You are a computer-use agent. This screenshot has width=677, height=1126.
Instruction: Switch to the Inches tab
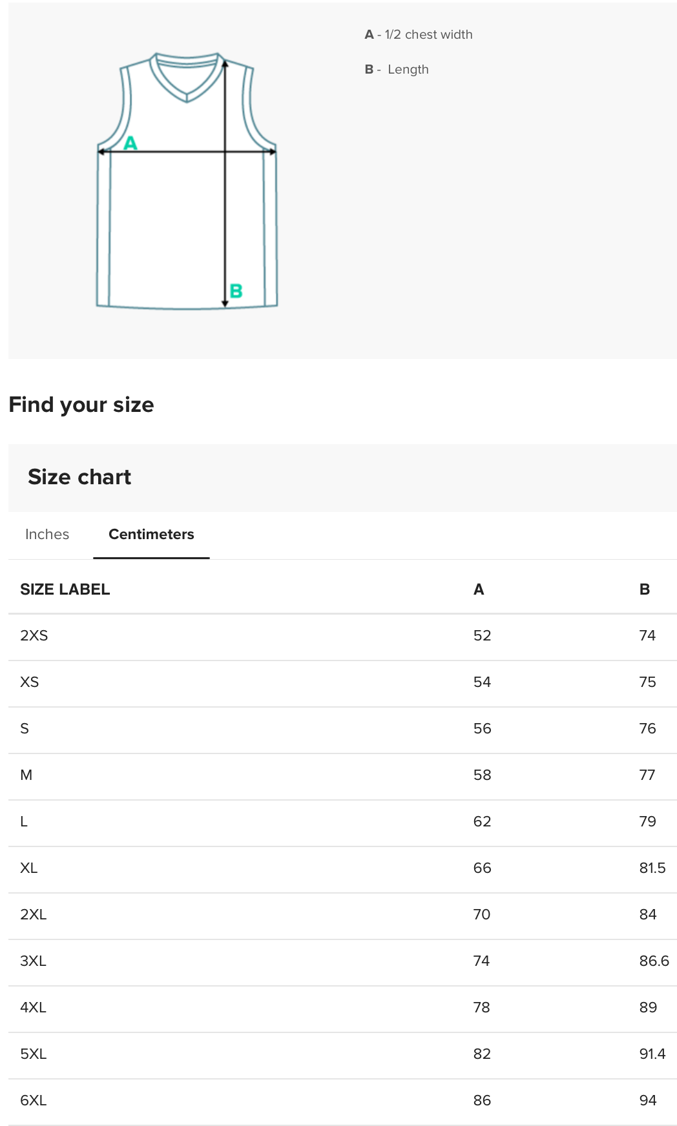pos(47,535)
